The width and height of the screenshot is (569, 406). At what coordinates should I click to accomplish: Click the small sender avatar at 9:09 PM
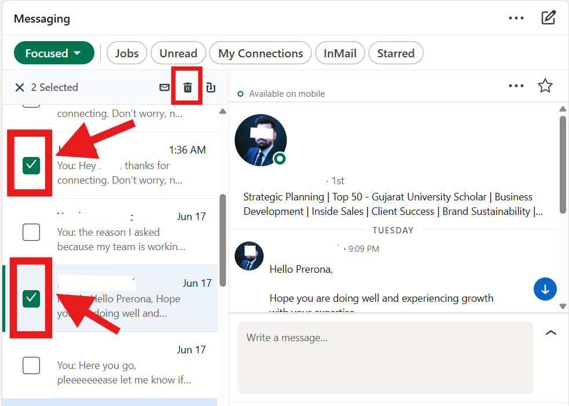click(x=249, y=256)
